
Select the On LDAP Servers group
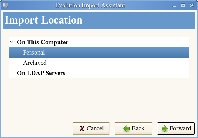pyautogui.click(x=99, y=73)
